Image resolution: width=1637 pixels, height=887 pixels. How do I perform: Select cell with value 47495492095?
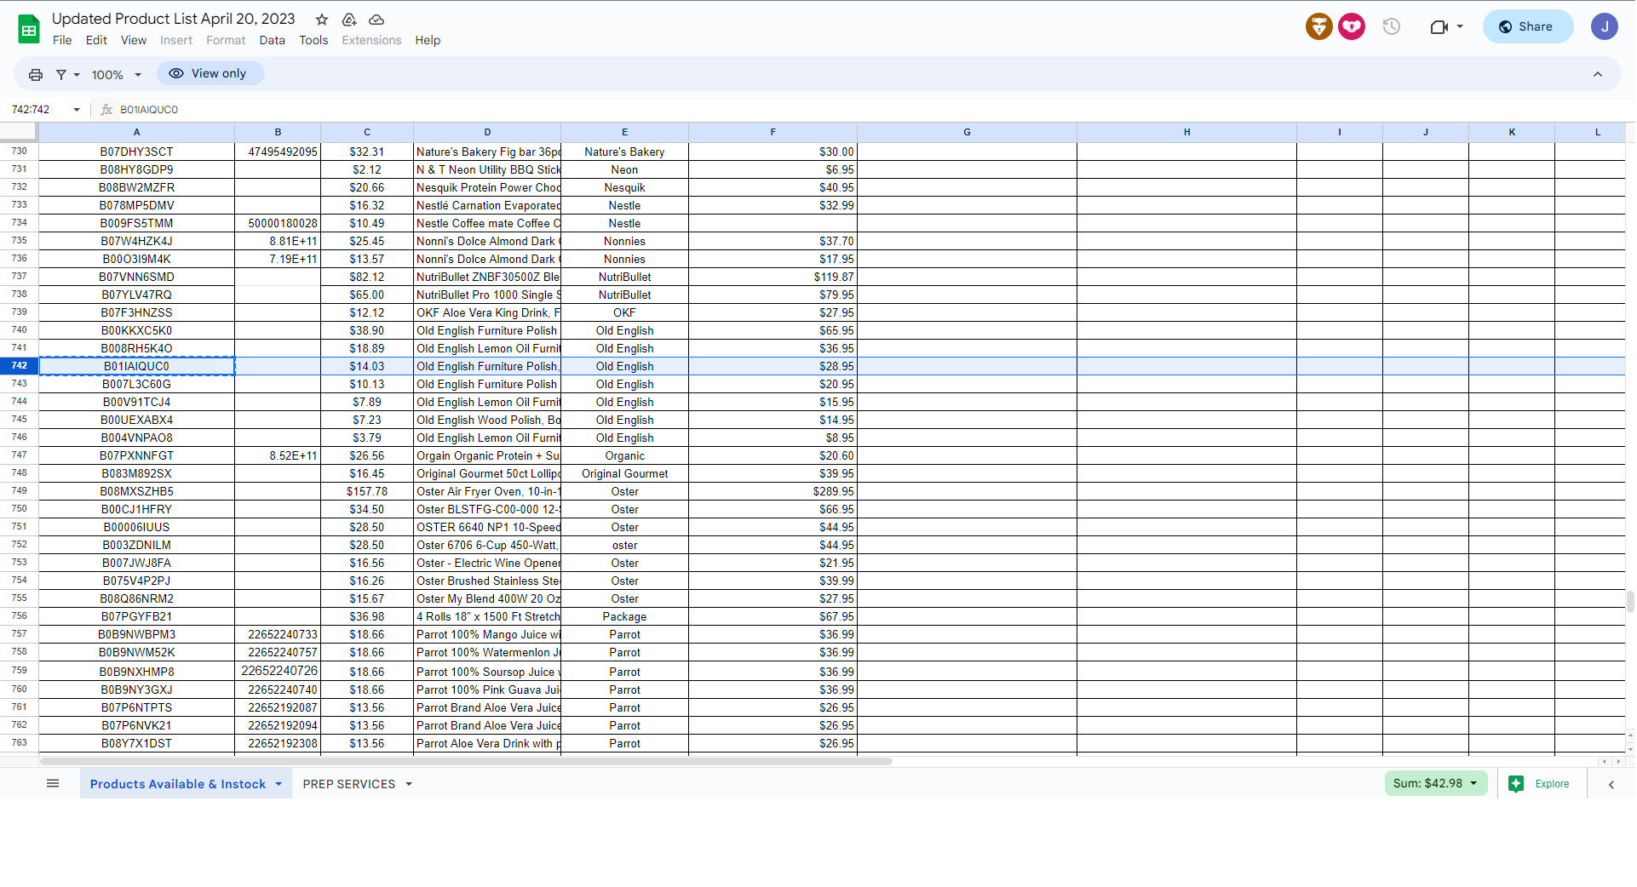tap(278, 152)
